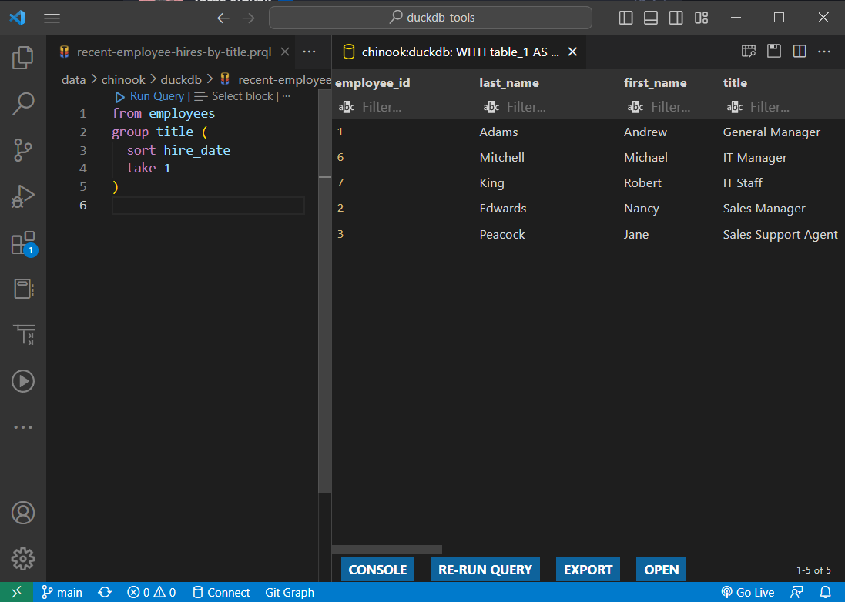Viewport: 845px width, 602px height.
Task: Toggle the bottom panel layout button
Action: click(651, 18)
